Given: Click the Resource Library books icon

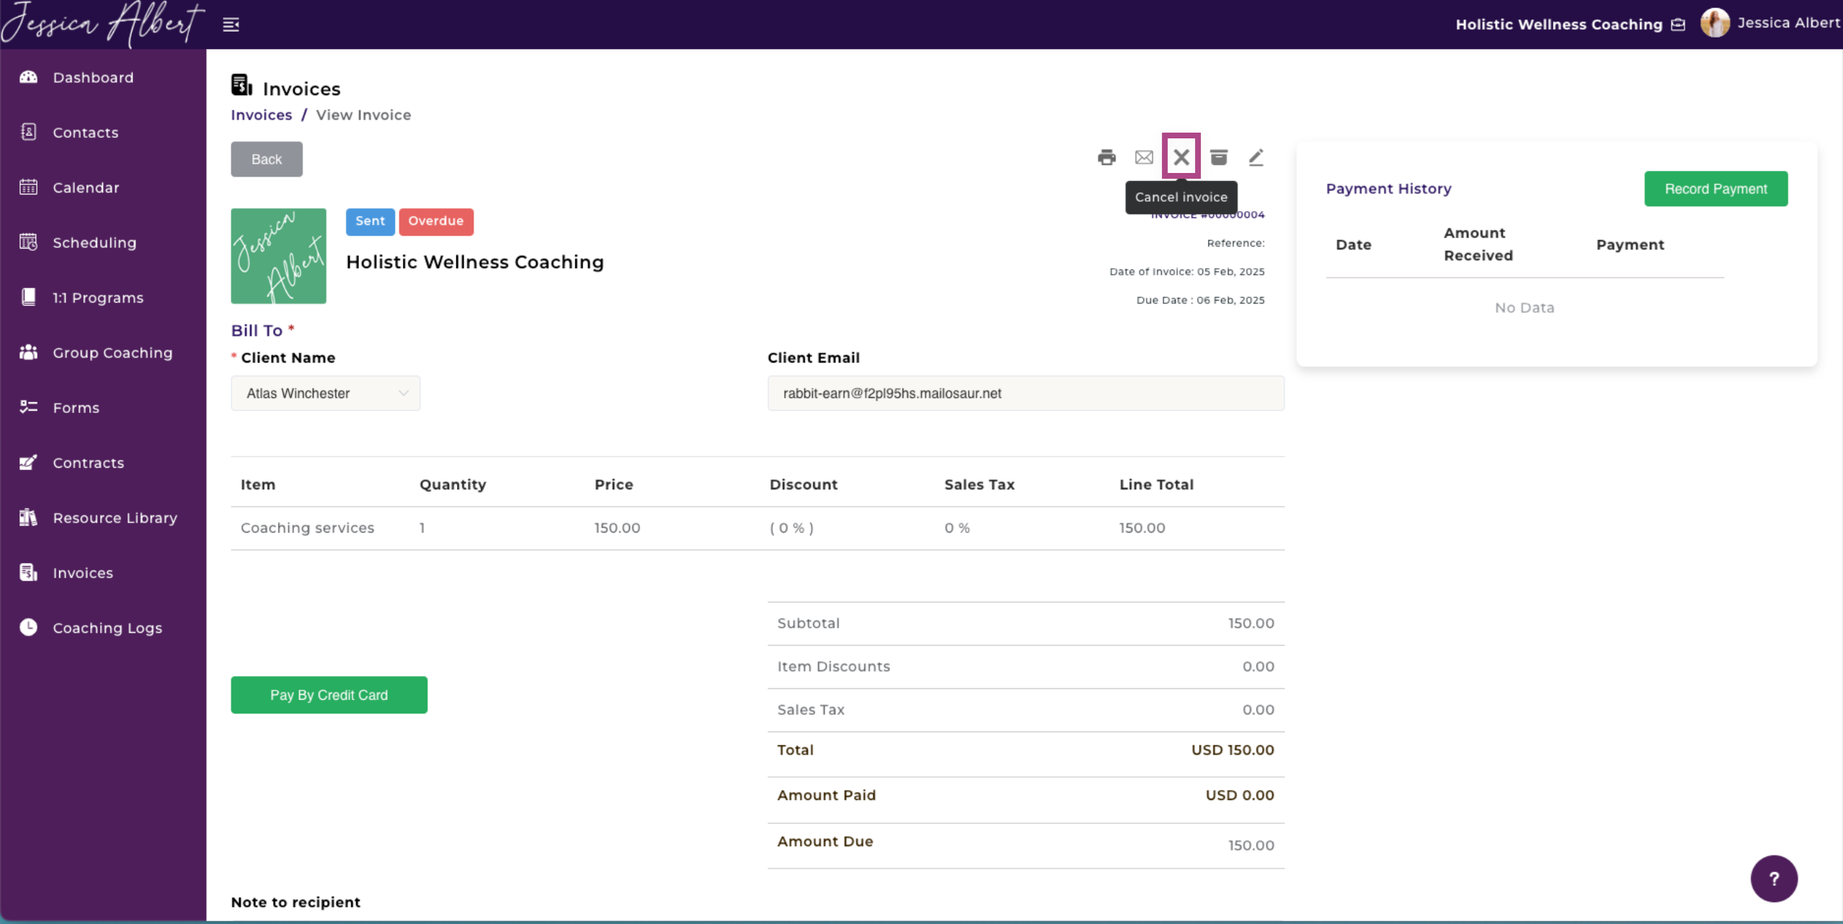Looking at the screenshot, I should 28,517.
